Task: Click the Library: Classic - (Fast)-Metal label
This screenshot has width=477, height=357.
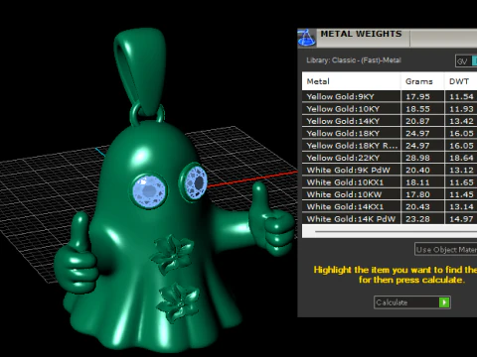Action: (354, 60)
